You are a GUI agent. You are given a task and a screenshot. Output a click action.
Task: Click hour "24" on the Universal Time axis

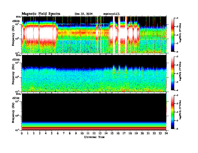166,133
